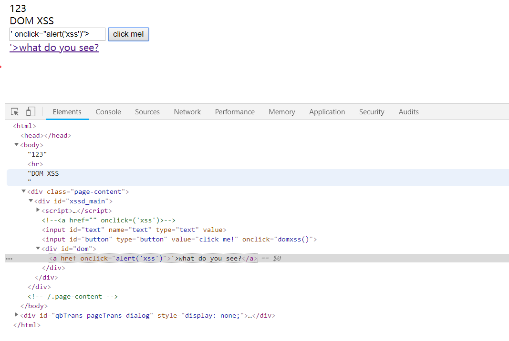Select the commented-out a href row

(108, 221)
